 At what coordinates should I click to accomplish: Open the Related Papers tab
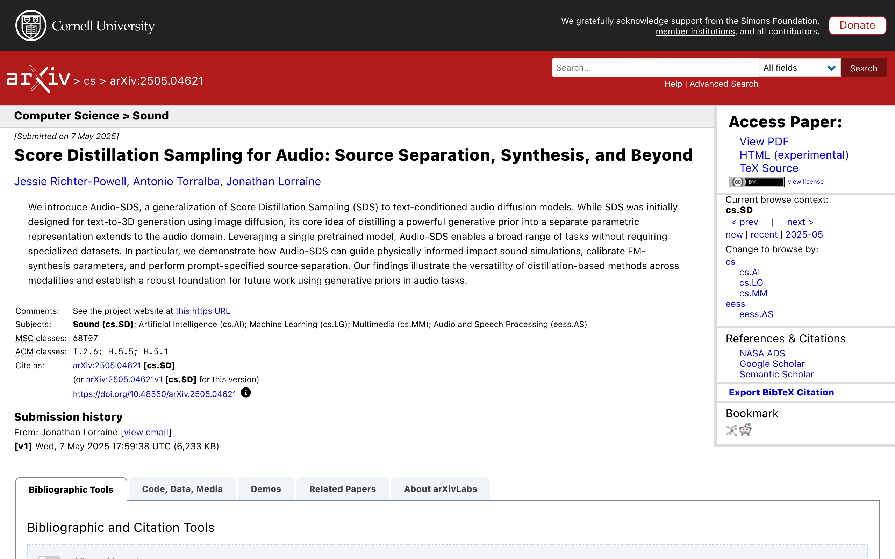point(343,489)
